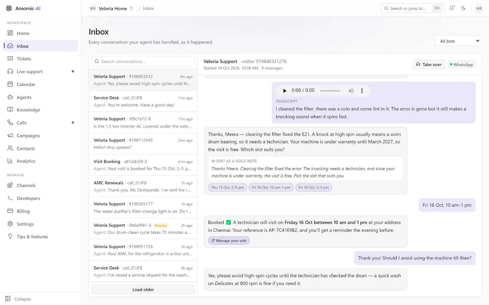Click the Settings gear icon
This screenshot has width=489, height=305.
tap(10, 224)
